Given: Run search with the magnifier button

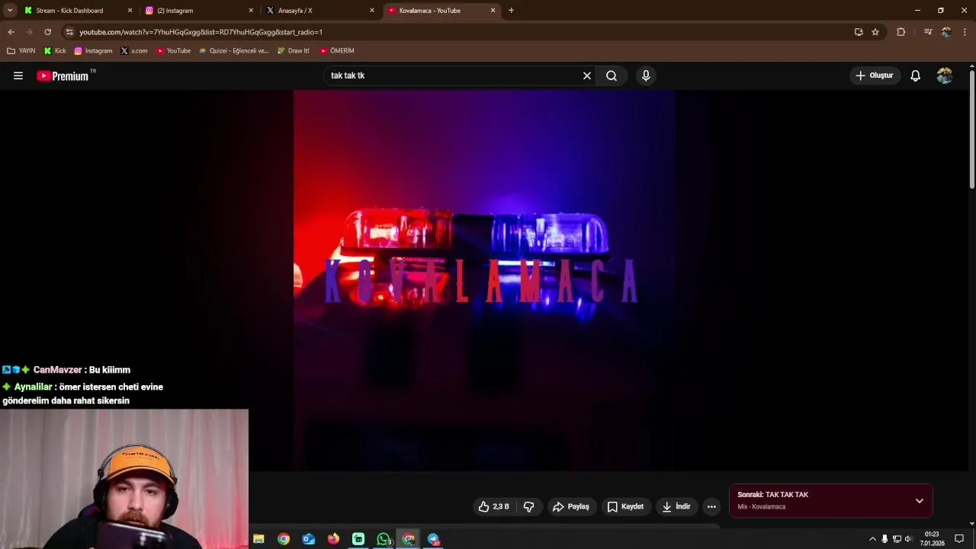Looking at the screenshot, I should pyautogui.click(x=612, y=75).
